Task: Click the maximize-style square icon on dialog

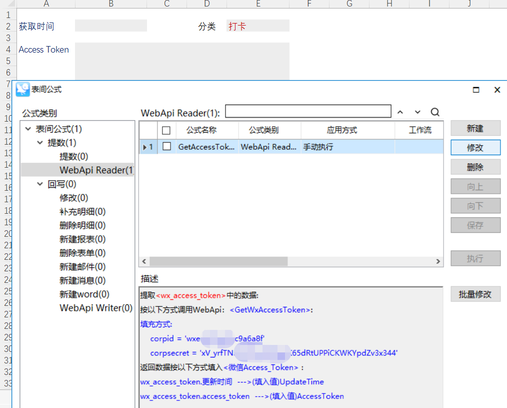Action: 475,89
